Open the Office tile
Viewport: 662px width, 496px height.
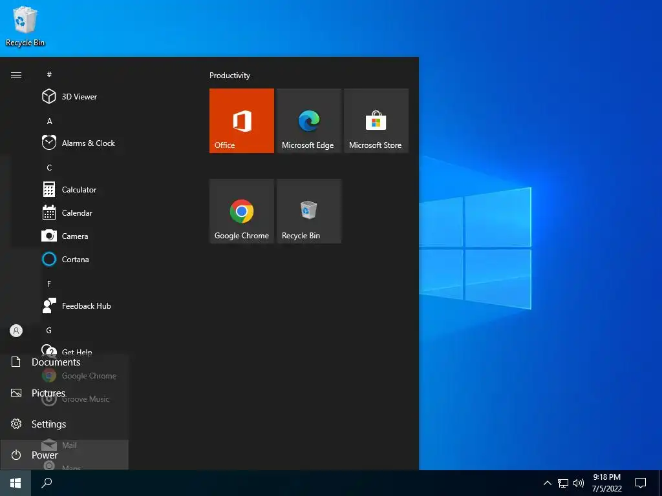(242, 121)
